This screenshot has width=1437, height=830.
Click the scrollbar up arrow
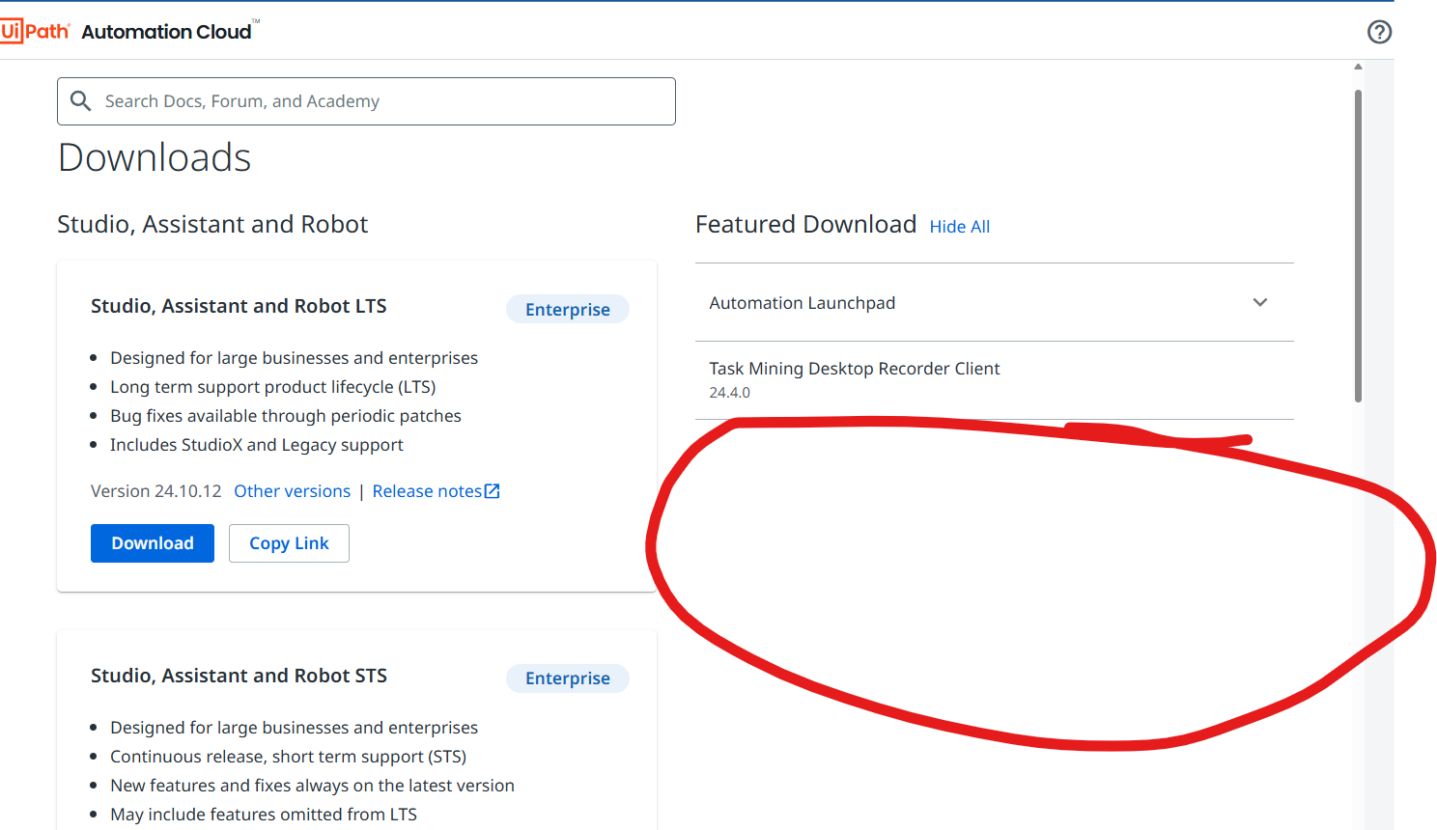tap(1358, 67)
